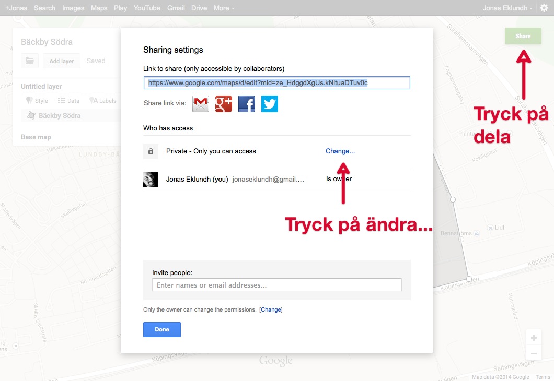Share link via Twitter icon
This screenshot has height=381, width=554.
[x=270, y=104]
